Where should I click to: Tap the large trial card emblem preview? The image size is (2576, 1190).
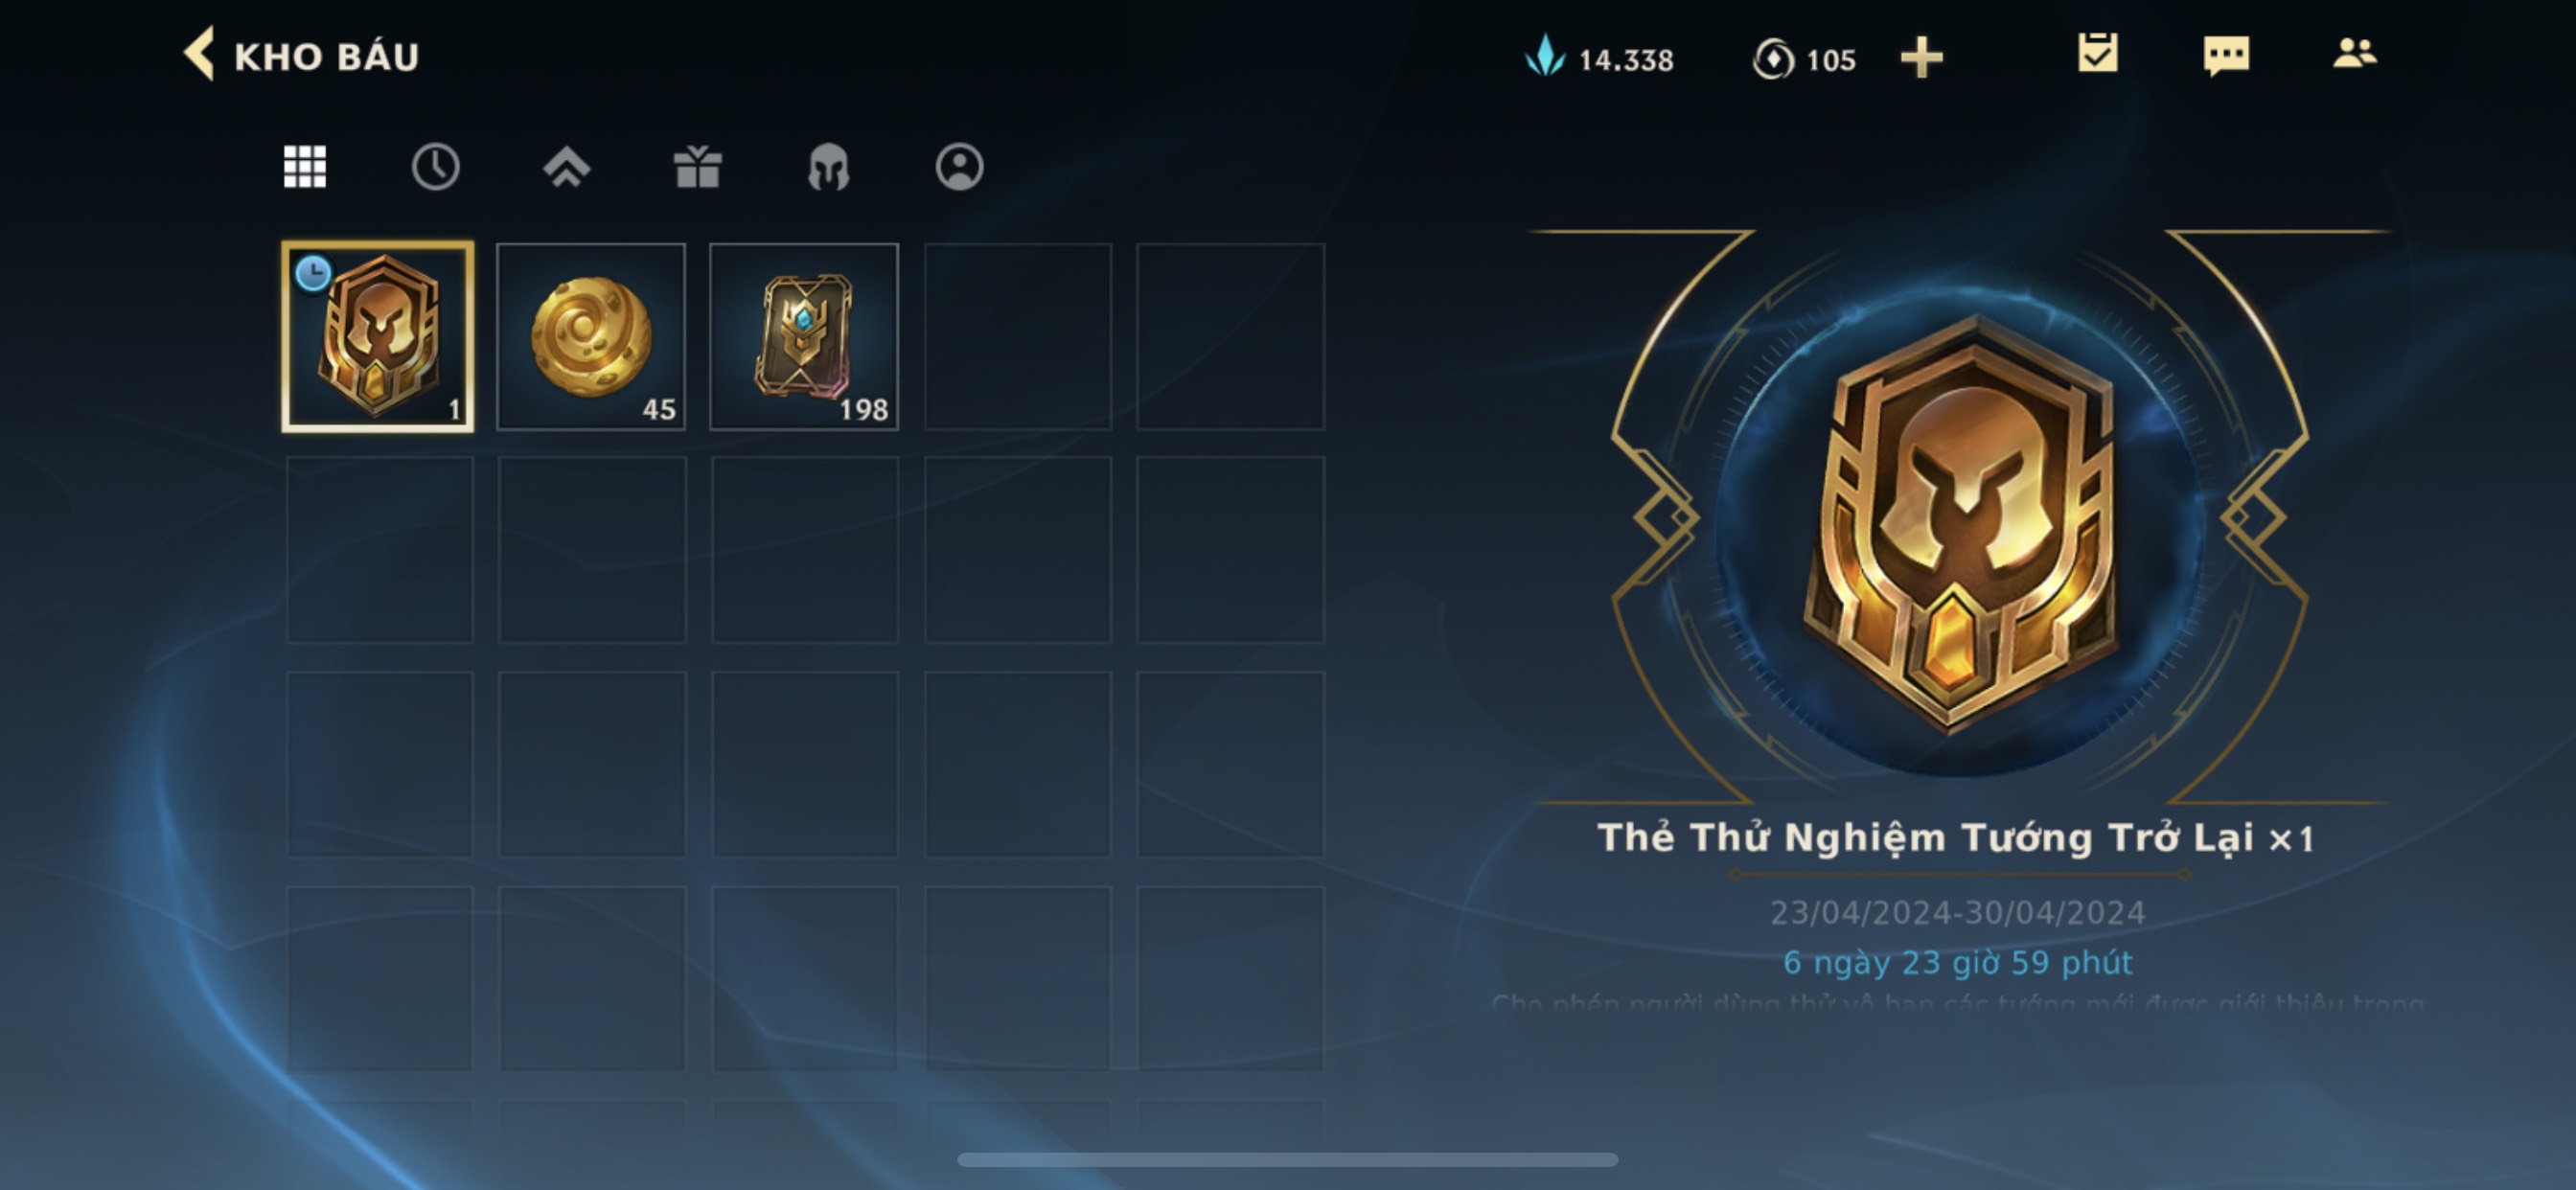click(x=1964, y=522)
